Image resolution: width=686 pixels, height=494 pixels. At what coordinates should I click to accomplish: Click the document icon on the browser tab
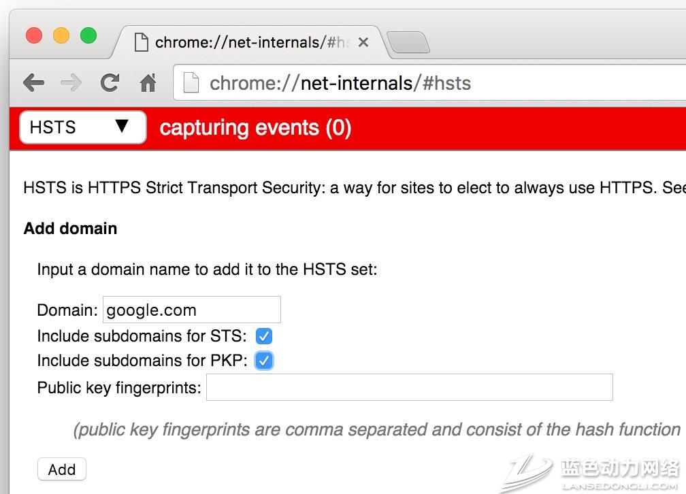point(141,42)
